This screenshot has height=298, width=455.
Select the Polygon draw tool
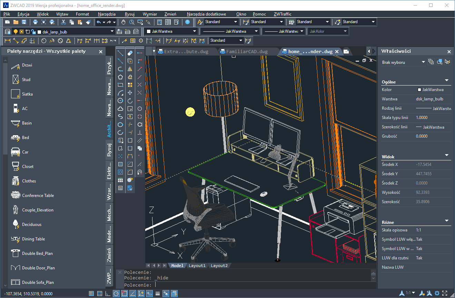coord(121,77)
